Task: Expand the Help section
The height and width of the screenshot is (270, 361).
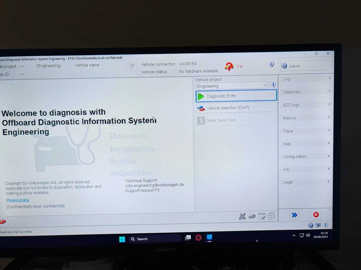Action: 306,144
